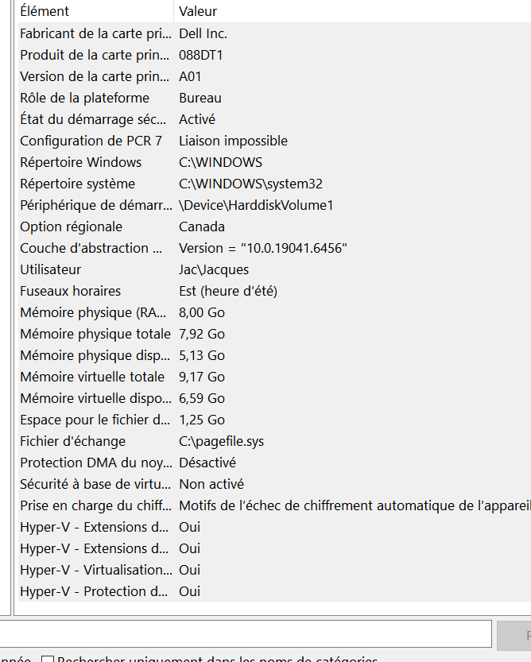Select the Mémoire physique totale row
This screenshot has height=662, width=531.
click(x=274, y=334)
